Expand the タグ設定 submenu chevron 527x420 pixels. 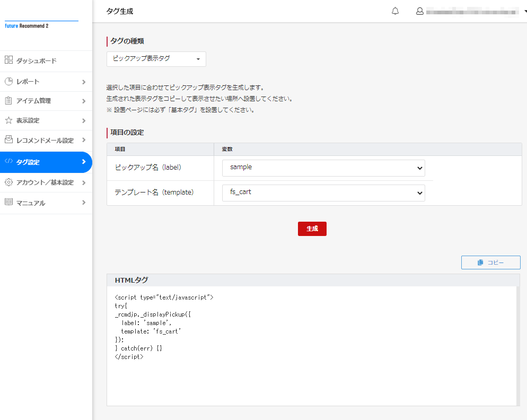[x=84, y=162]
